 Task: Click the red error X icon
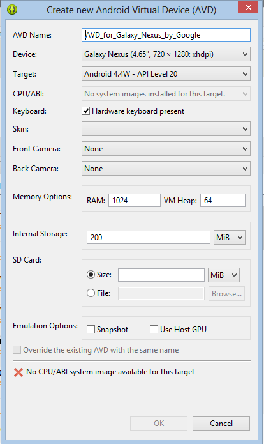[18, 372]
